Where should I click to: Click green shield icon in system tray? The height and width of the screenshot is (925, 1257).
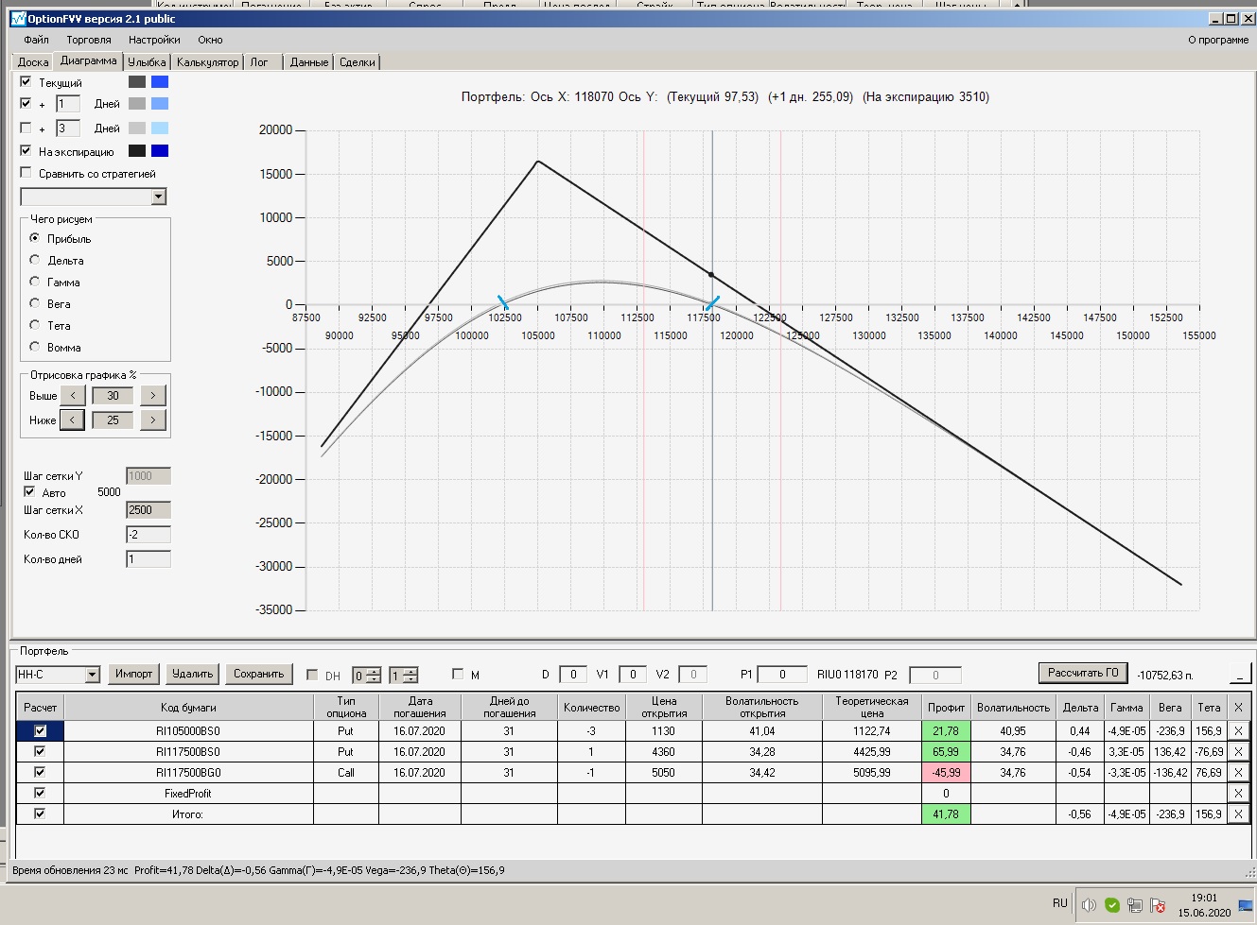coord(1112,904)
